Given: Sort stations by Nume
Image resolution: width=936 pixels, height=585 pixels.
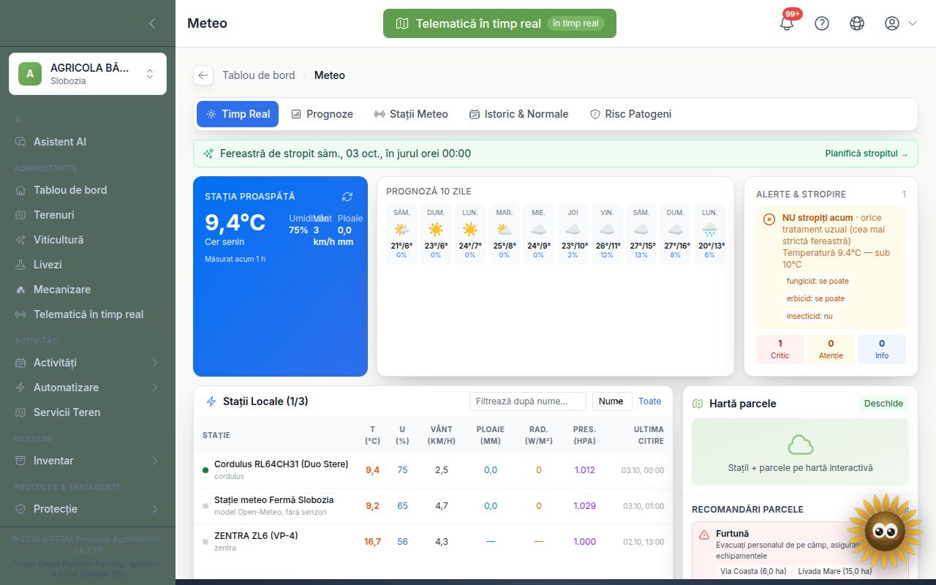Looking at the screenshot, I should (x=611, y=401).
